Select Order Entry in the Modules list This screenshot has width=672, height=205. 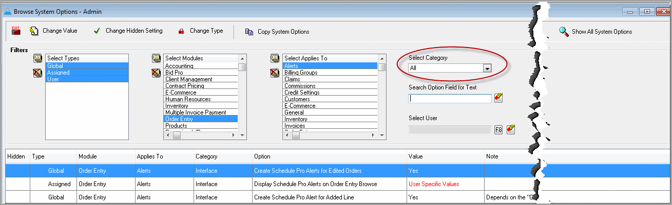coord(201,119)
